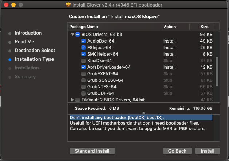
Task: Click the highlighted "Don't install any bootloader" description line
Action: [x=141, y=118]
